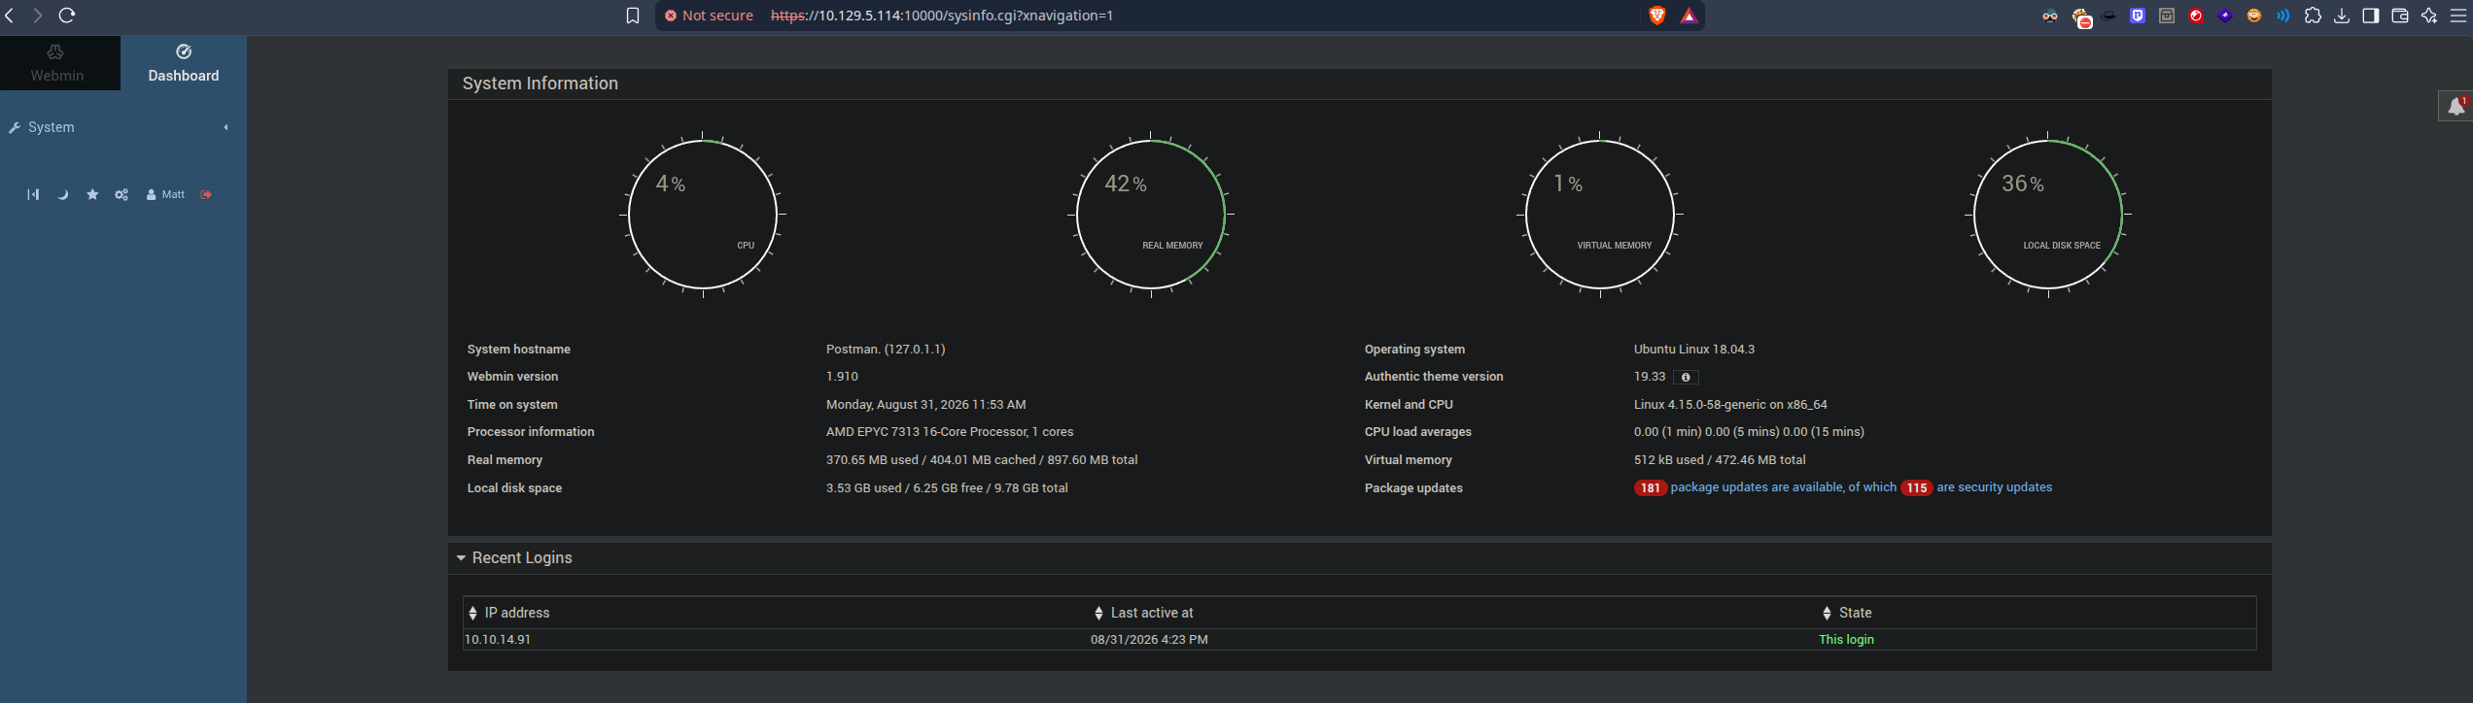Click the 'This login' state text
The height and width of the screenshot is (703, 2473).
coord(1846,640)
